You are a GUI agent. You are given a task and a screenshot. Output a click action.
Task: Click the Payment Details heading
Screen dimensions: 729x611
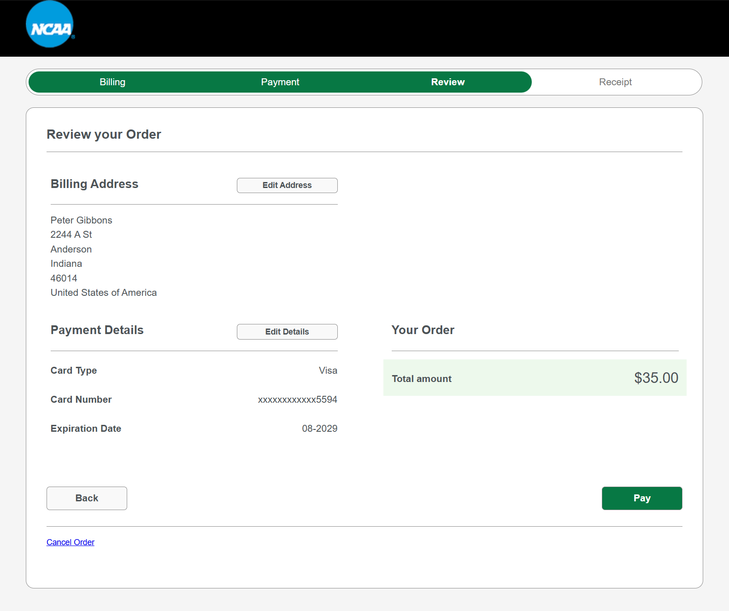click(97, 330)
